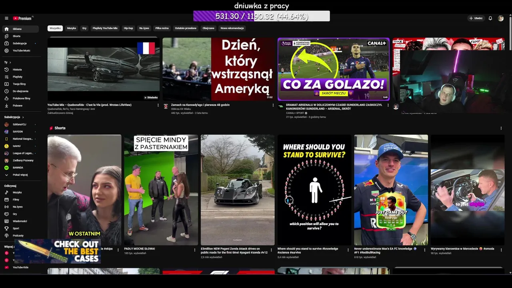Open Spięcie Mindy z Pasternakiem short
512x288 pixels.
tap(161, 190)
